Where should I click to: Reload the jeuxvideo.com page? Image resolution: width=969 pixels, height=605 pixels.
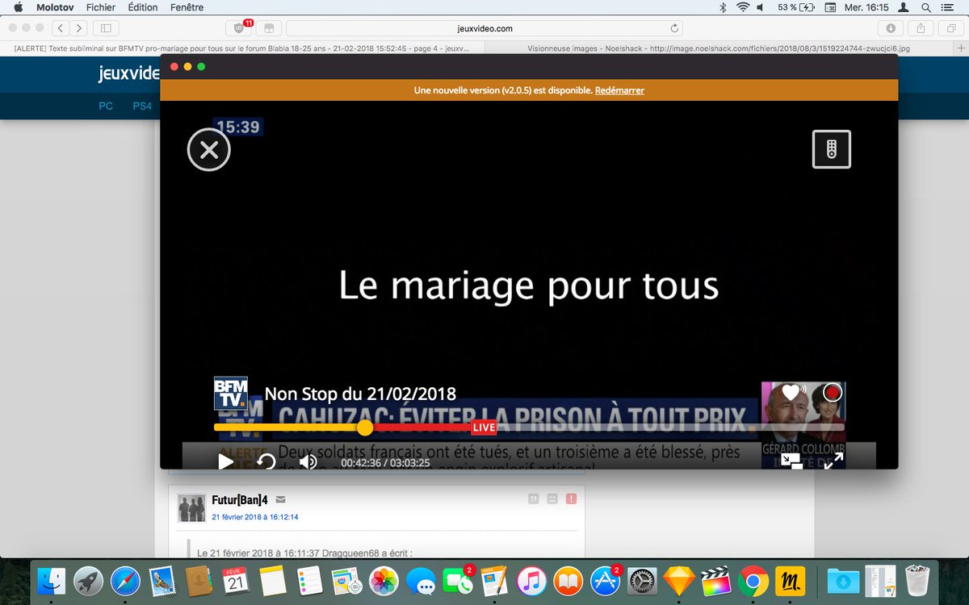click(x=674, y=28)
